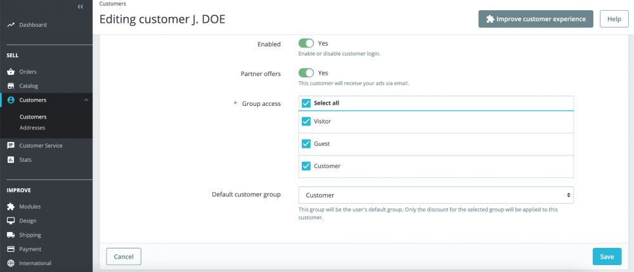This screenshot has height=272, width=634.
Task: Click the Design monitor icon
Action: pos(11,221)
